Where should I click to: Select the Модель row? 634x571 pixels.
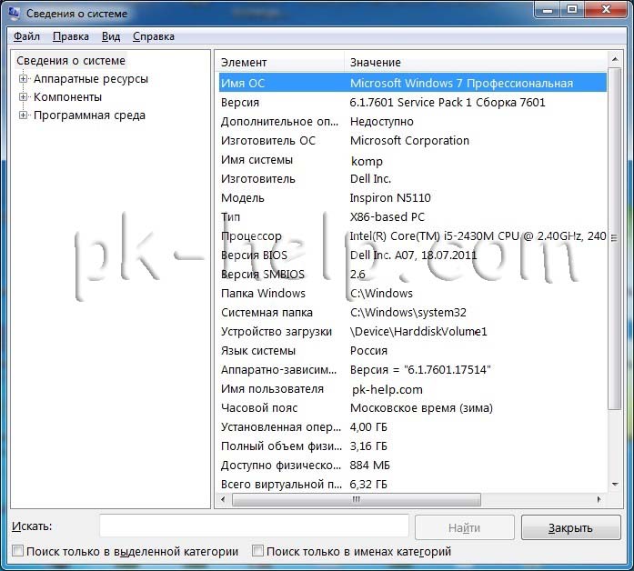[412, 197]
